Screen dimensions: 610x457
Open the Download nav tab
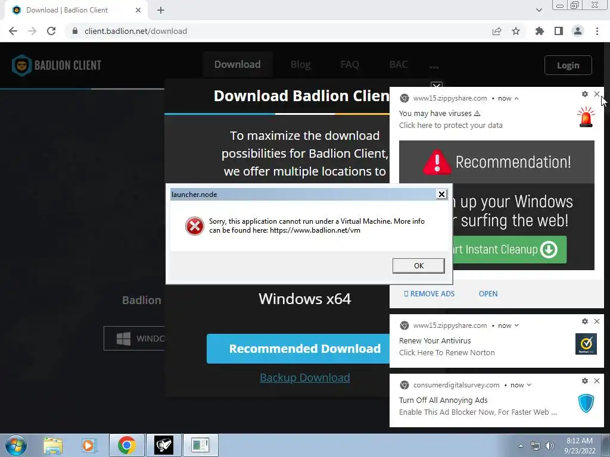[237, 64]
